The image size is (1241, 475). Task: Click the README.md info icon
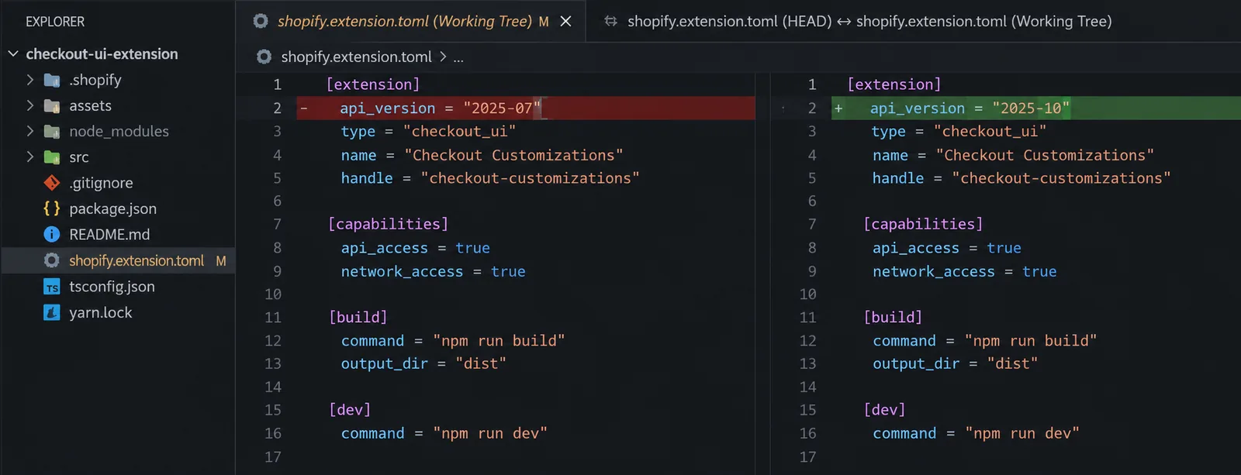pyautogui.click(x=52, y=234)
